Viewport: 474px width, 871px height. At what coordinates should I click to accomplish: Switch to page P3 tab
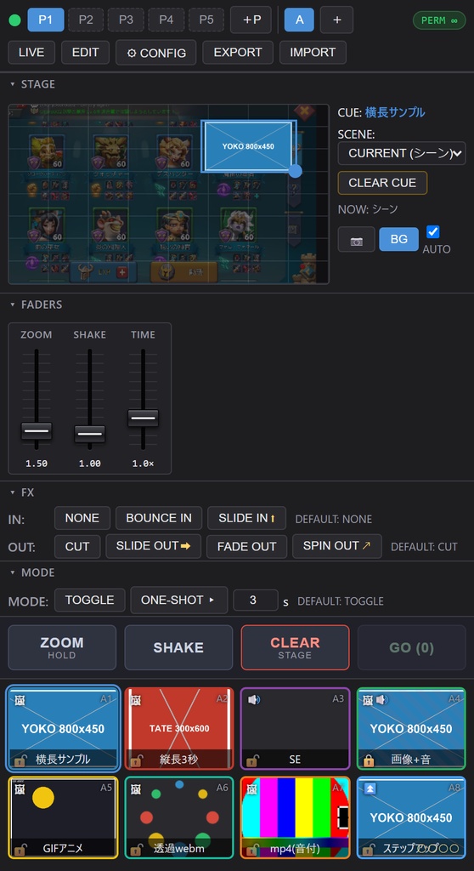126,20
